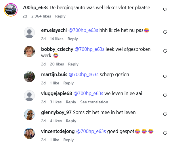The image size is (172, 145).
Task: Tap the heart on vluggejapie68's reply
Action: click(x=165, y=95)
